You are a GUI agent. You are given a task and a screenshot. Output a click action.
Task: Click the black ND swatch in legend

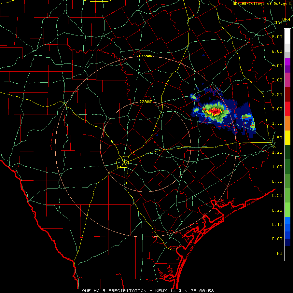287,254
